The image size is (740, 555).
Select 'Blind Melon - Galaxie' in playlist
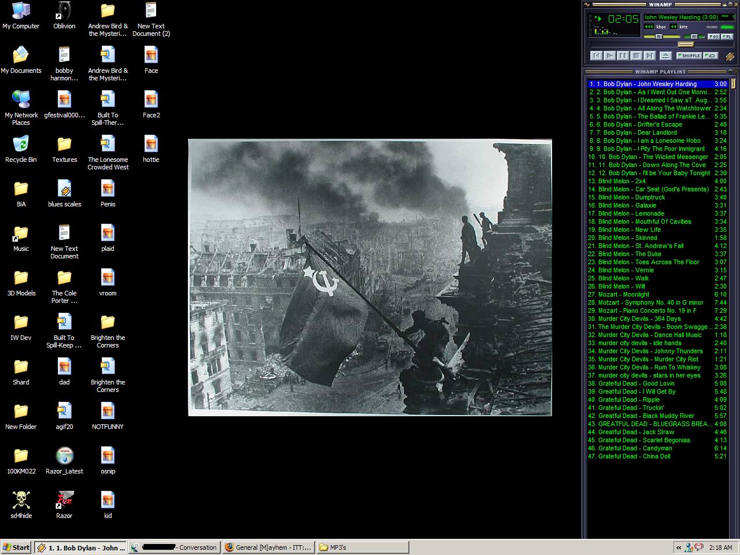[x=657, y=205]
